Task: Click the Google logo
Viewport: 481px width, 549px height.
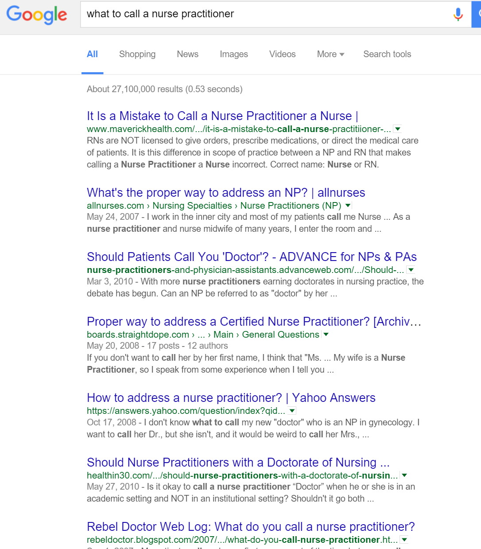Action: [37, 15]
